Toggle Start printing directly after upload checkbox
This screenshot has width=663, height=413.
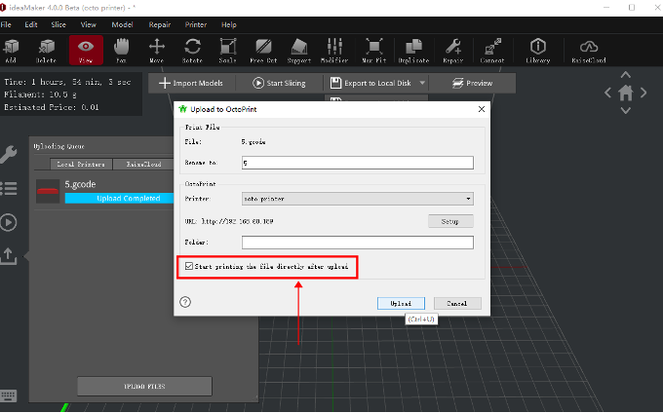[189, 266]
